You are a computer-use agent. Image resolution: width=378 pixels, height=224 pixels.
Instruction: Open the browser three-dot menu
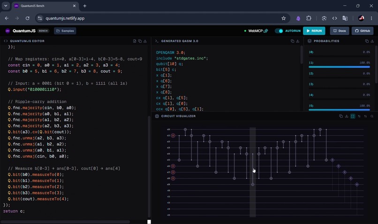coord(371,18)
